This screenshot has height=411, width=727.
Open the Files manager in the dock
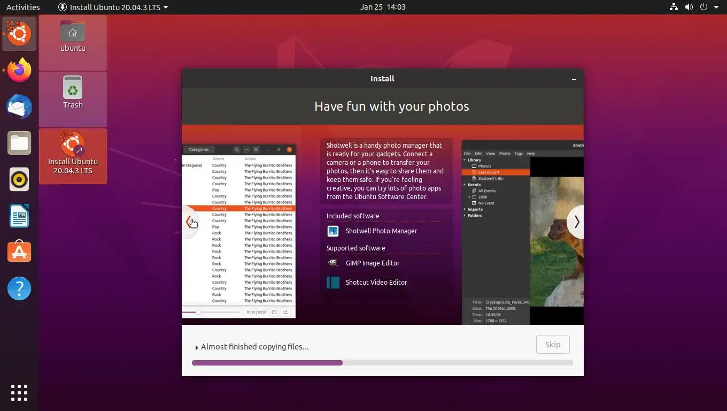(x=19, y=143)
